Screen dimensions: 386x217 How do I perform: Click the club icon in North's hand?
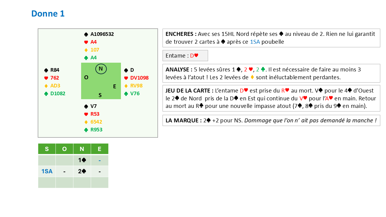pyautogui.click(x=86, y=58)
